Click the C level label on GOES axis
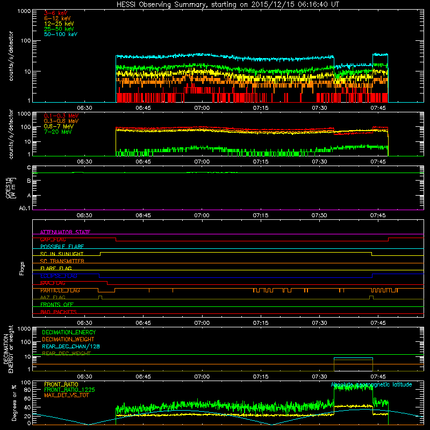 [29, 168]
